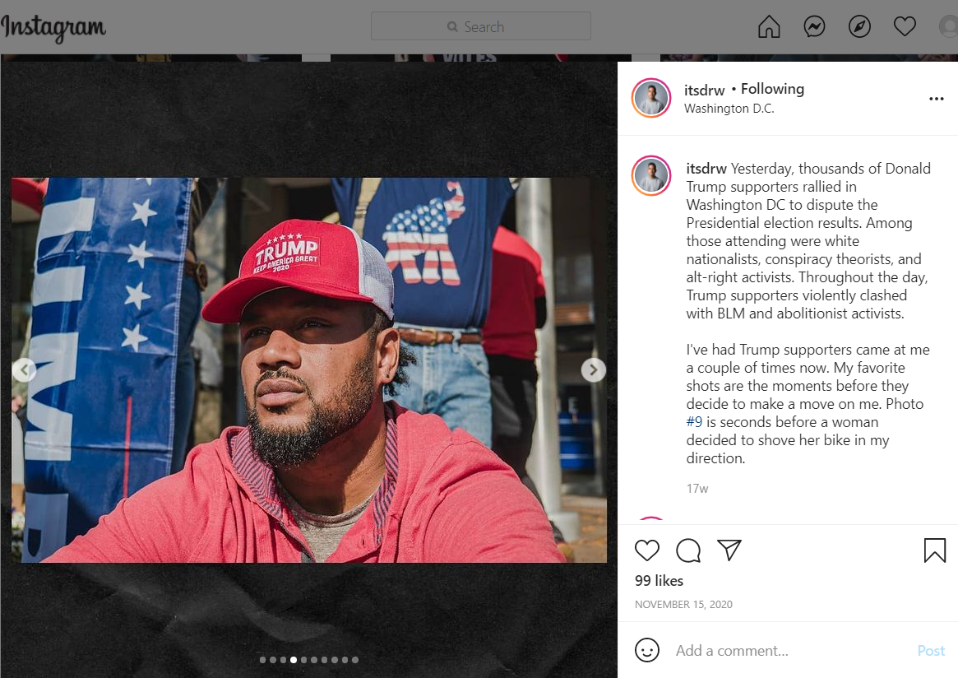Go to Instagram home feed icon

tap(769, 27)
